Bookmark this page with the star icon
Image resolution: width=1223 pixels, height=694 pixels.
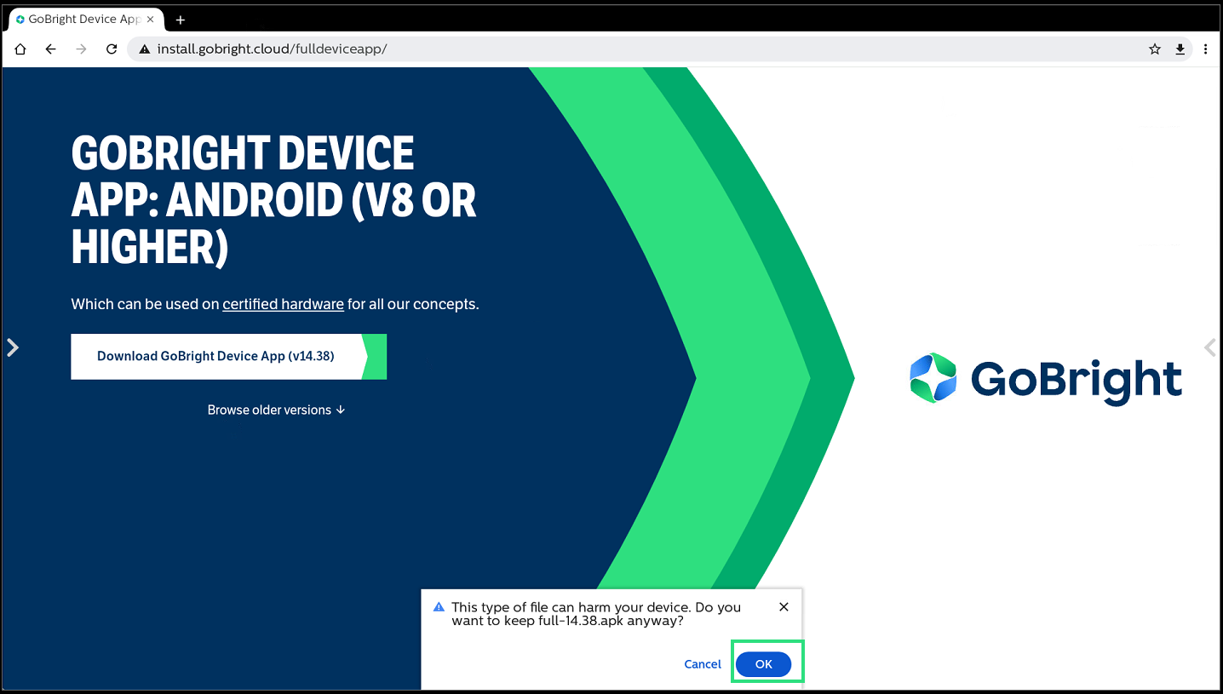(x=1155, y=49)
